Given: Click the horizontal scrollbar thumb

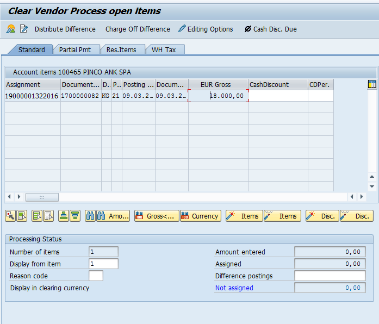Looking at the screenshot, I should (42, 197).
